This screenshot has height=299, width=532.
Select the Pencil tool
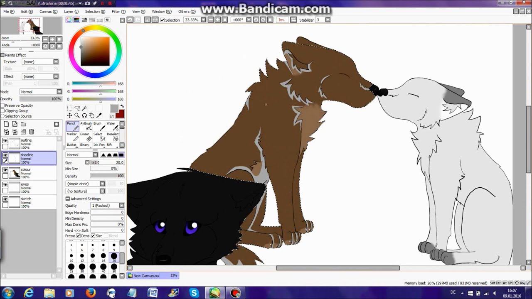(72, 126)
